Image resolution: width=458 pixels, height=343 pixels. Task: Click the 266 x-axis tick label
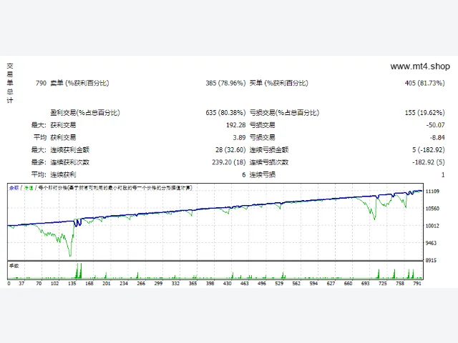[141, 283]
